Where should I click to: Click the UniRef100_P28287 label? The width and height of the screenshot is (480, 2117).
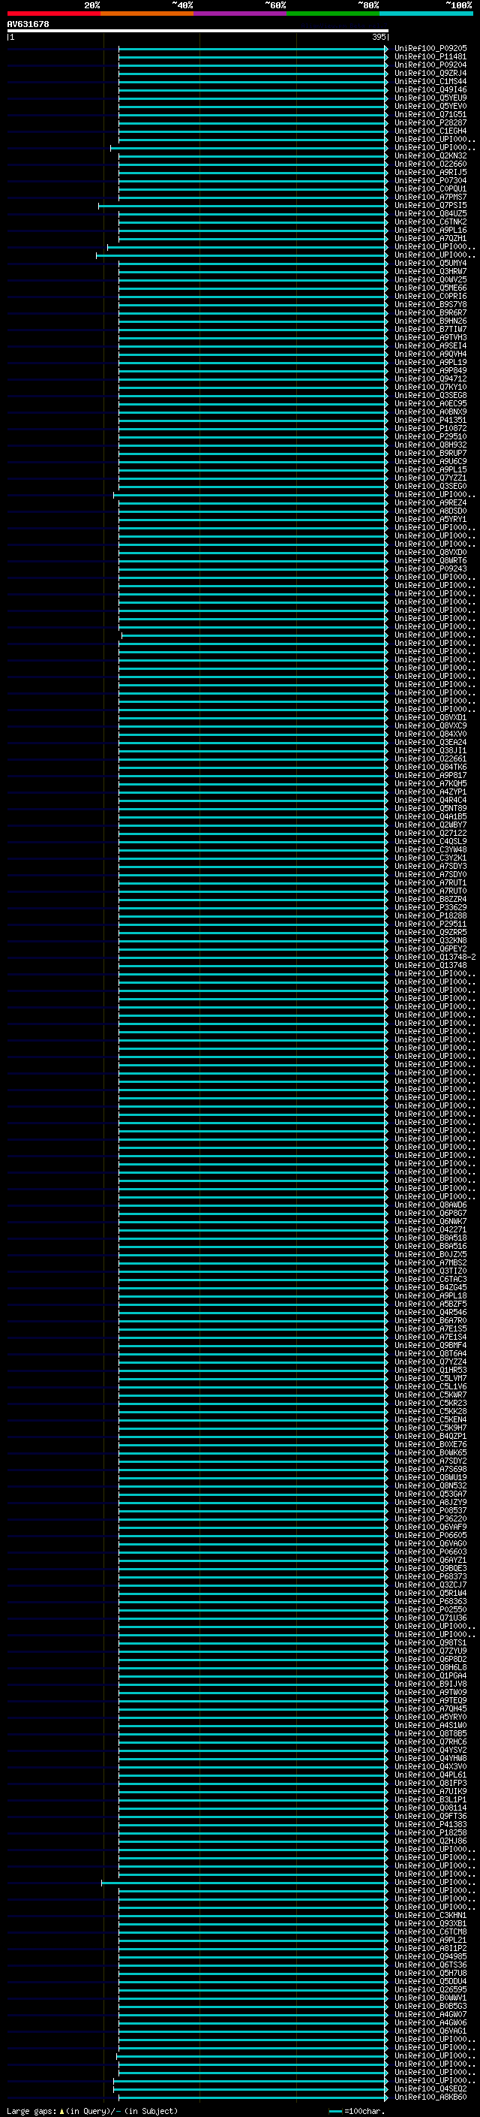[x=430, y=123]
